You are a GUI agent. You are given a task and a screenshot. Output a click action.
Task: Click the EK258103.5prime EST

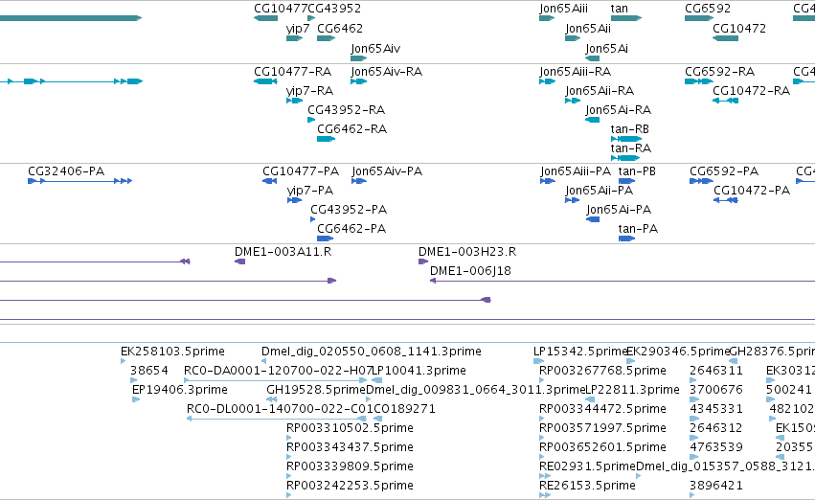point(124,361)
